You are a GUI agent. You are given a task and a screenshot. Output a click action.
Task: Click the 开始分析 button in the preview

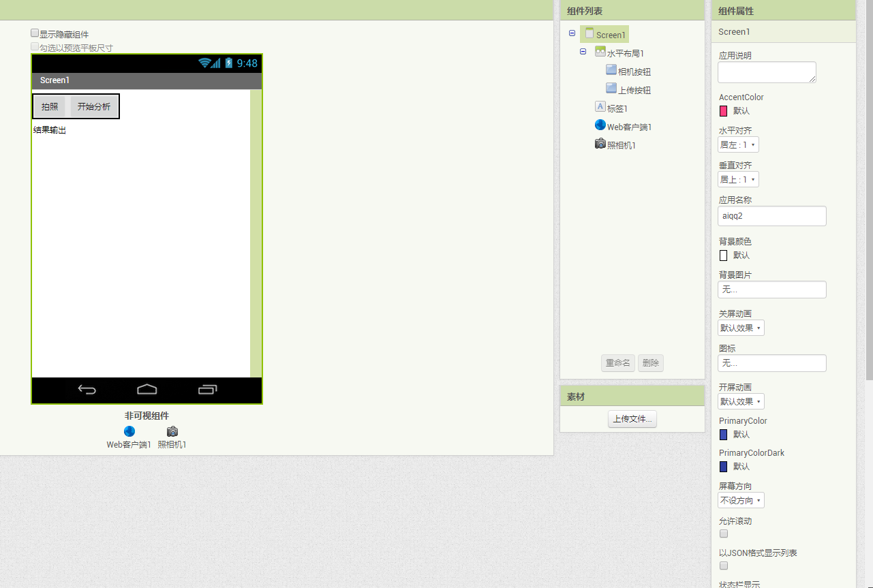point(94,106)
